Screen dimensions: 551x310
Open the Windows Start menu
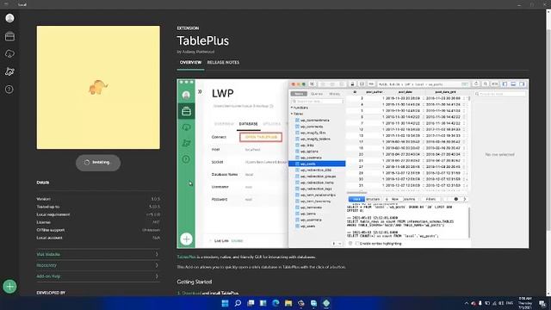click(226, 303)
